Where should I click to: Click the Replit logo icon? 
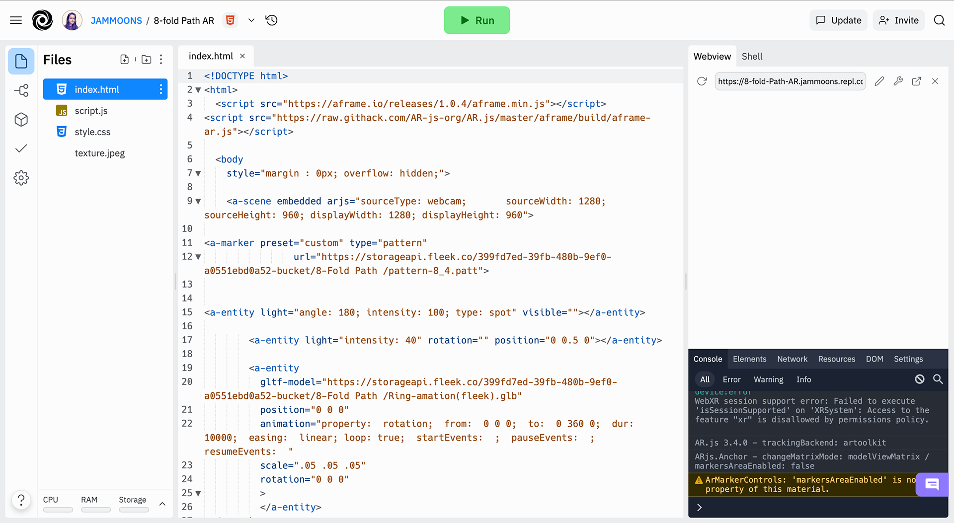point(42,20)
